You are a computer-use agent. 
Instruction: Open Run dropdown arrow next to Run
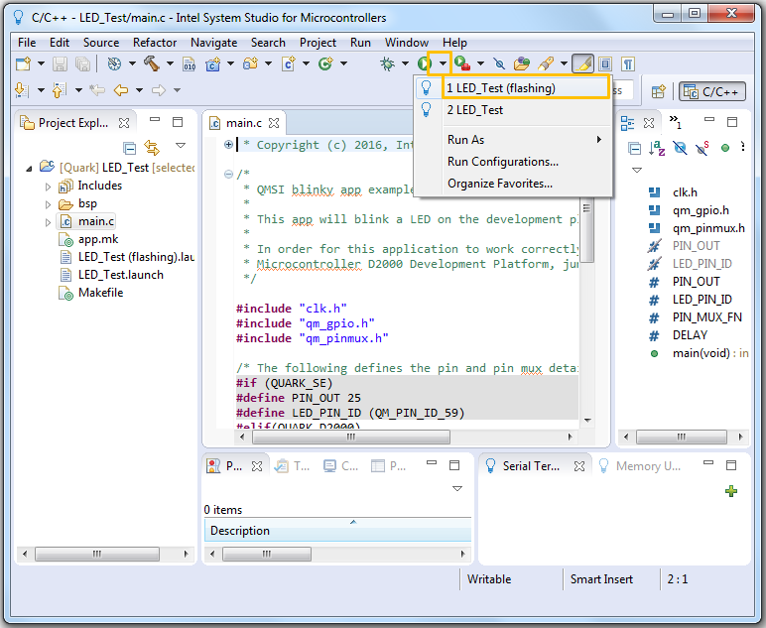pyautogui.click(x=443, y=63)
